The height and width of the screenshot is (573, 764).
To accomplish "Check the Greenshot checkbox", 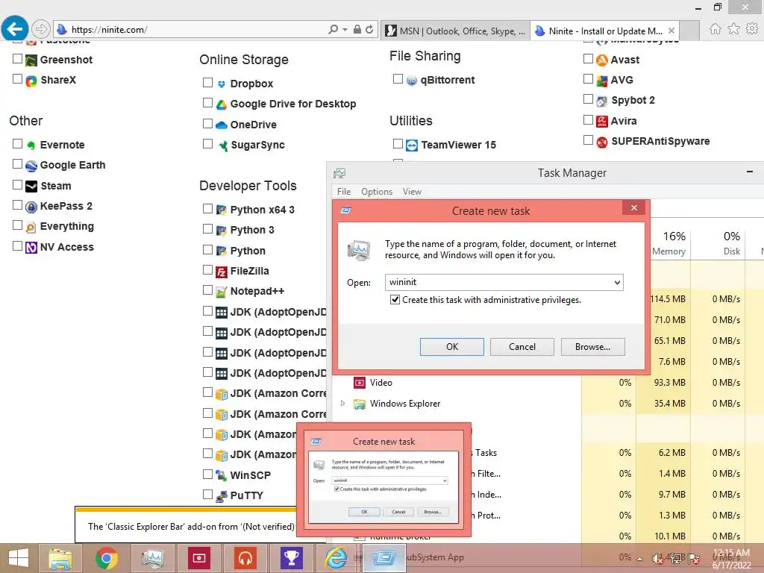I will coord(18,58).
